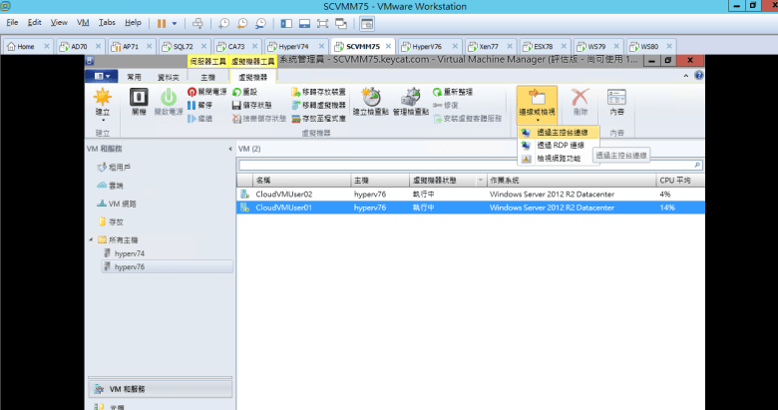Open the 主機 ribbon tab
The image size is (778, 410).
[207, 77]
